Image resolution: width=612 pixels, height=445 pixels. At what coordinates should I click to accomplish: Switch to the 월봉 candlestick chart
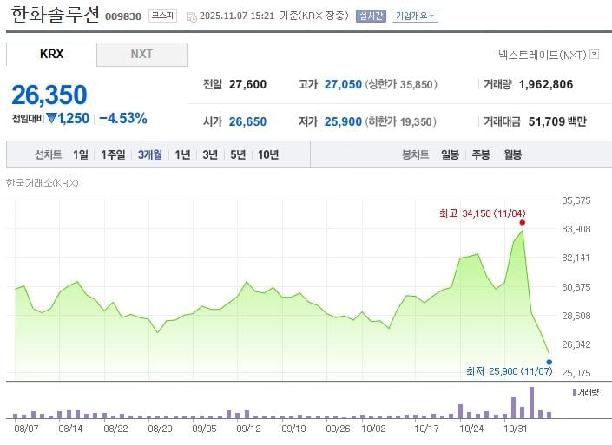point(512,154)
